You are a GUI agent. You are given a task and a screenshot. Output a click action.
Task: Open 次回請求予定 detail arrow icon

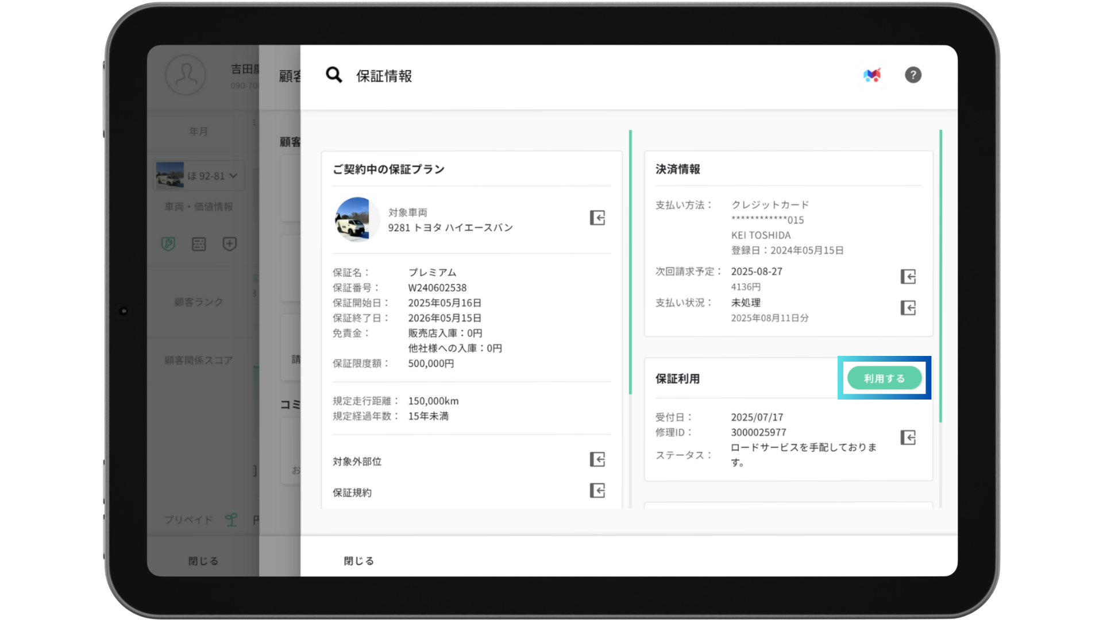pyautogui.click(x=908, y=277)
